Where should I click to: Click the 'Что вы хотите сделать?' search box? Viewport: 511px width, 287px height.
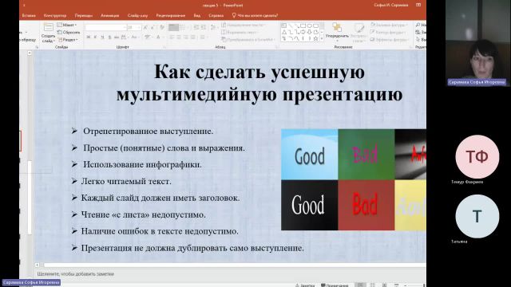point(255,15)
